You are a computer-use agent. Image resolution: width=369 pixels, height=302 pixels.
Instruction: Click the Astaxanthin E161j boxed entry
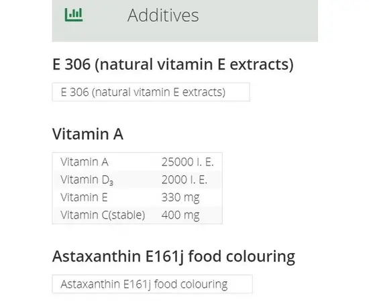(152, 284)
